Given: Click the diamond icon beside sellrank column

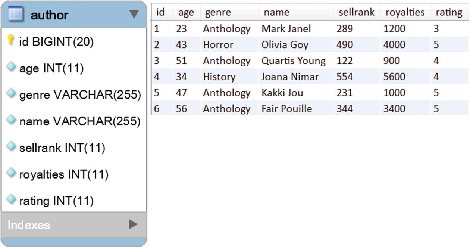Looking at the screenshot, I should pos(12,146).
